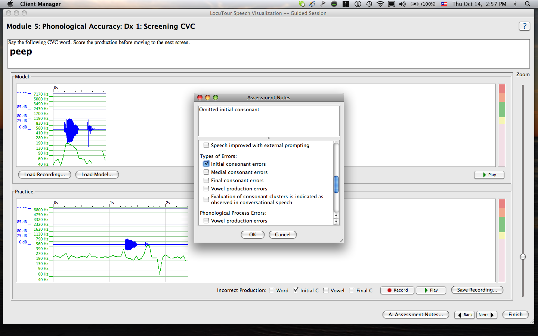Click in the assessment notes text field

(x=269, y=121)
